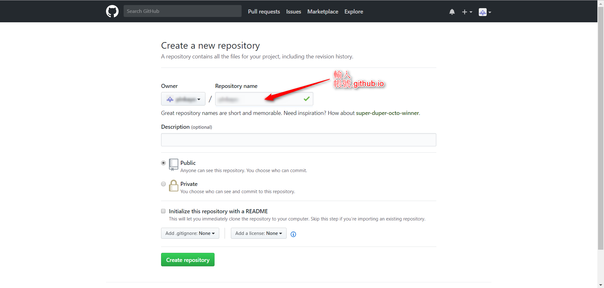Click the license info icon
Image resolution: width=604 pixels, height=288 pixels.
pos(293,234)
